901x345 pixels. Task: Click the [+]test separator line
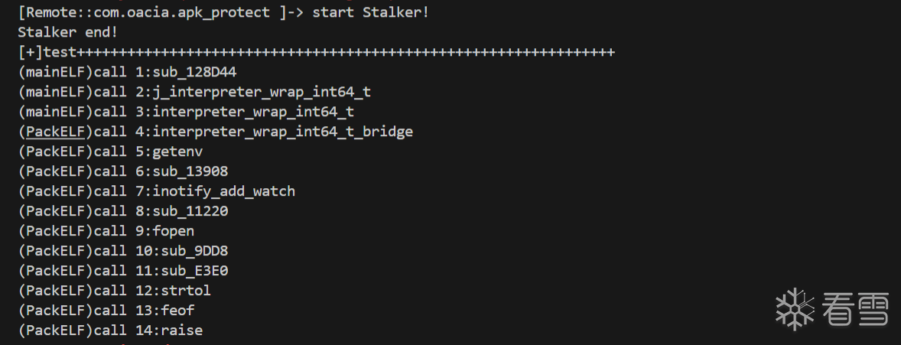[316, 53]
